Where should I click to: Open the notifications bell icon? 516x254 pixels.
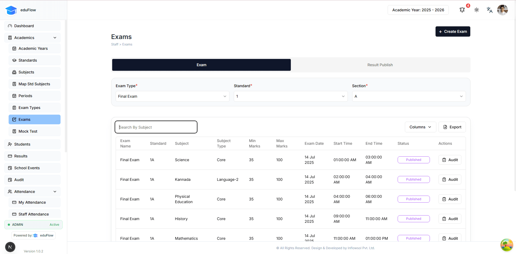pos(462,10)
